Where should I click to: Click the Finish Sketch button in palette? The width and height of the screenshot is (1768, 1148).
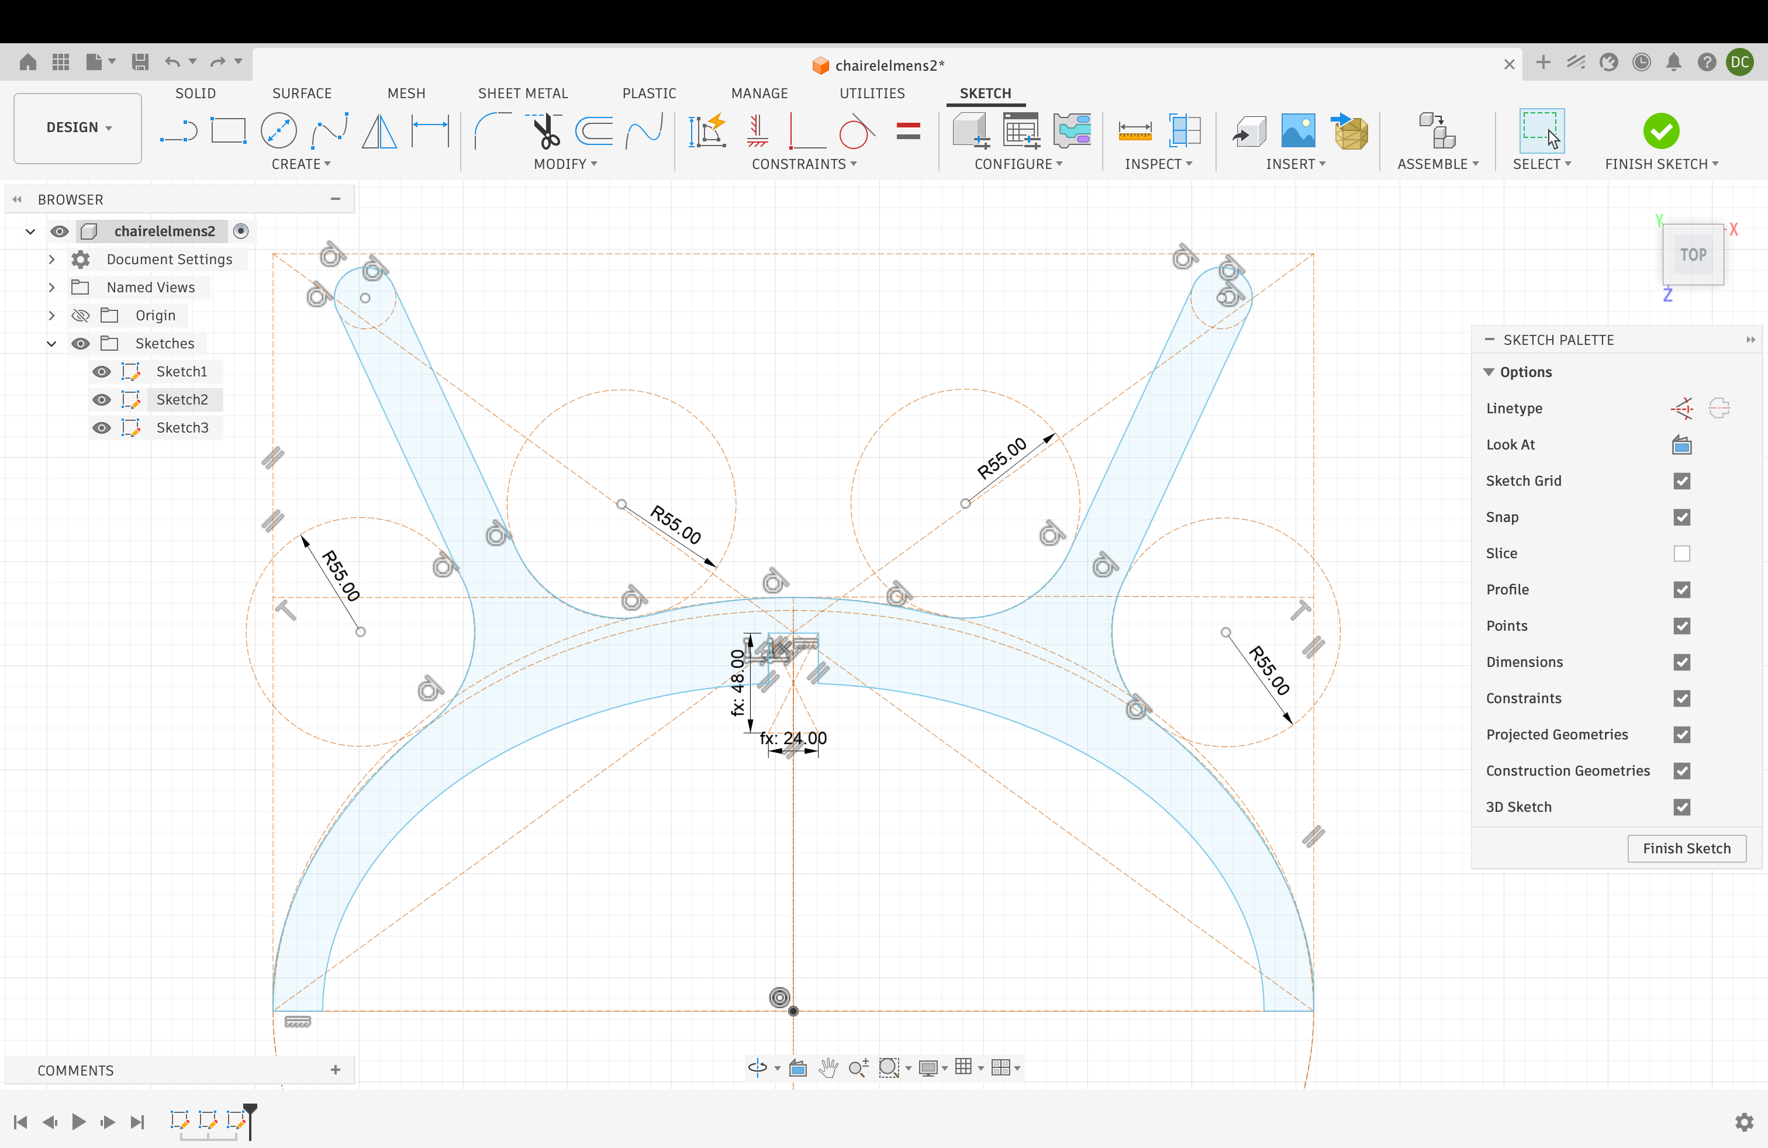point(1686,849)
